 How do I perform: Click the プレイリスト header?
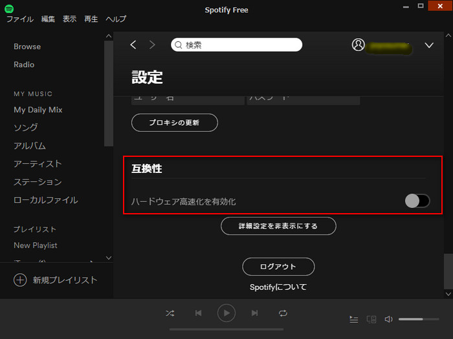point(35,229)
